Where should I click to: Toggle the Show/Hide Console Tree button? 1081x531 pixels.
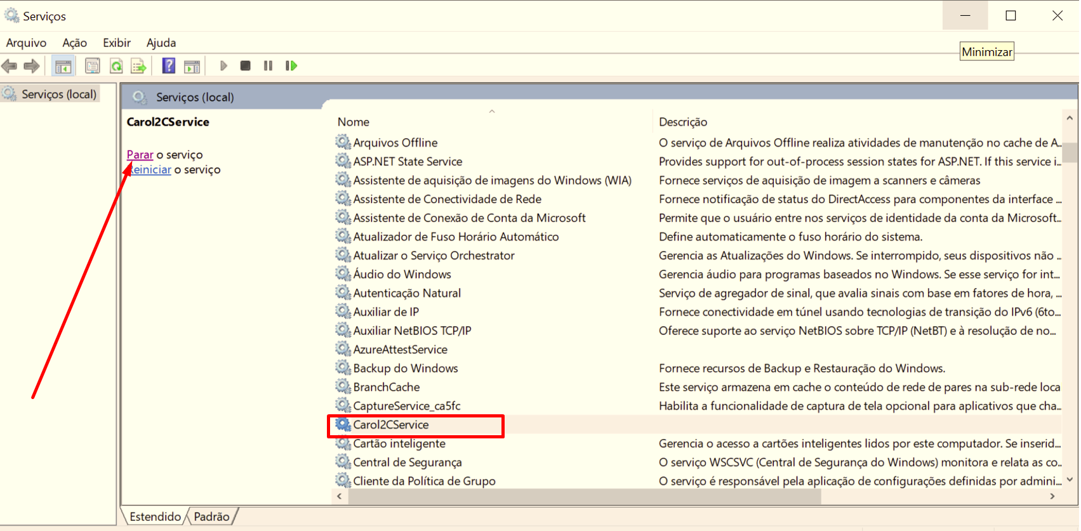click(63, 66)
